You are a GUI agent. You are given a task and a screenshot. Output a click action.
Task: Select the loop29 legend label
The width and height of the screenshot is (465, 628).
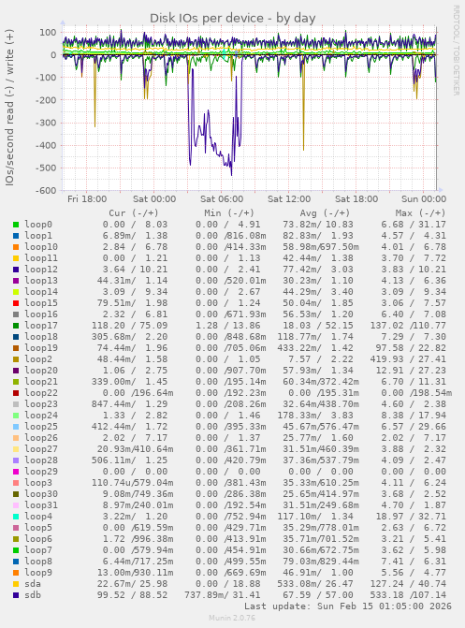point(41,472)
